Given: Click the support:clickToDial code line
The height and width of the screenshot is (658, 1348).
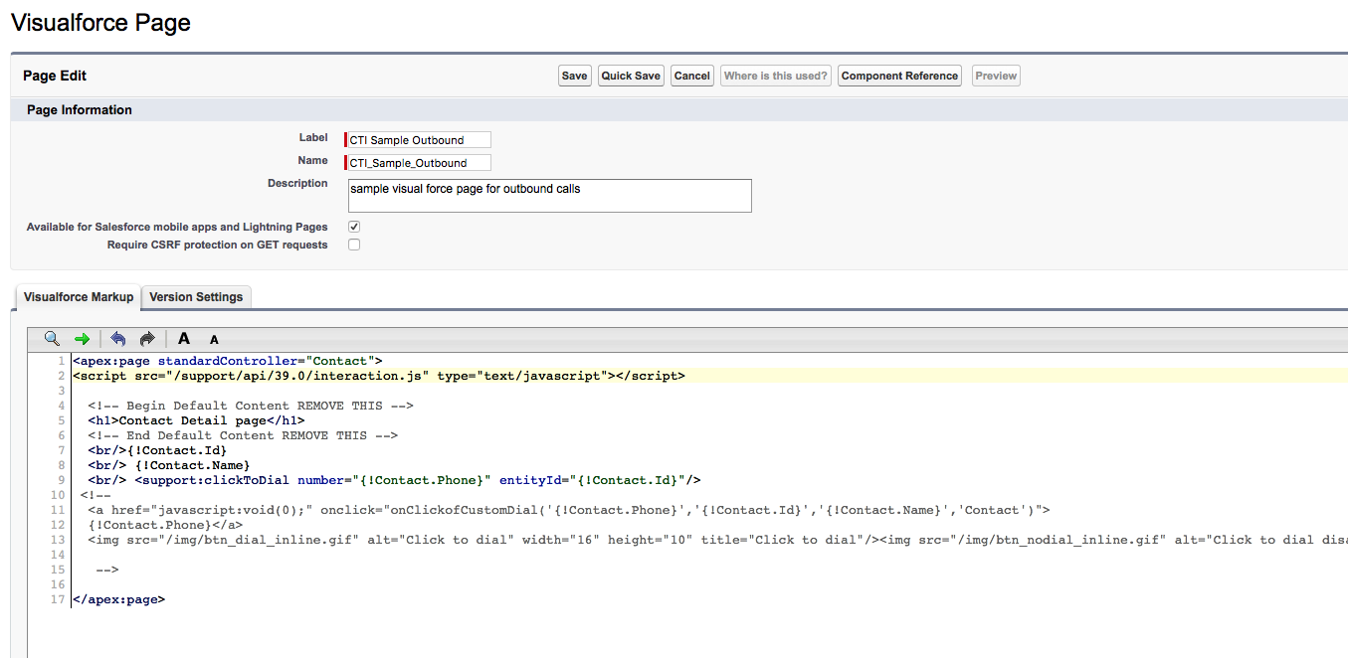Looking at the screenshot, I should click(x=394, y=480).
